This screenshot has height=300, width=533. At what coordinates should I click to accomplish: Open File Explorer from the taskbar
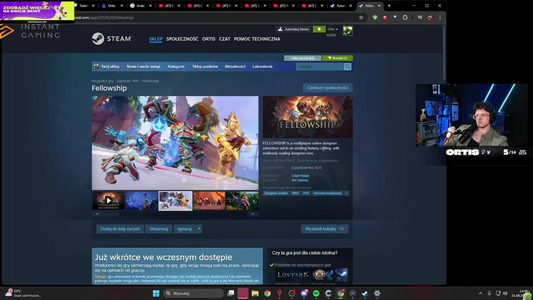[x=255, y=293]
